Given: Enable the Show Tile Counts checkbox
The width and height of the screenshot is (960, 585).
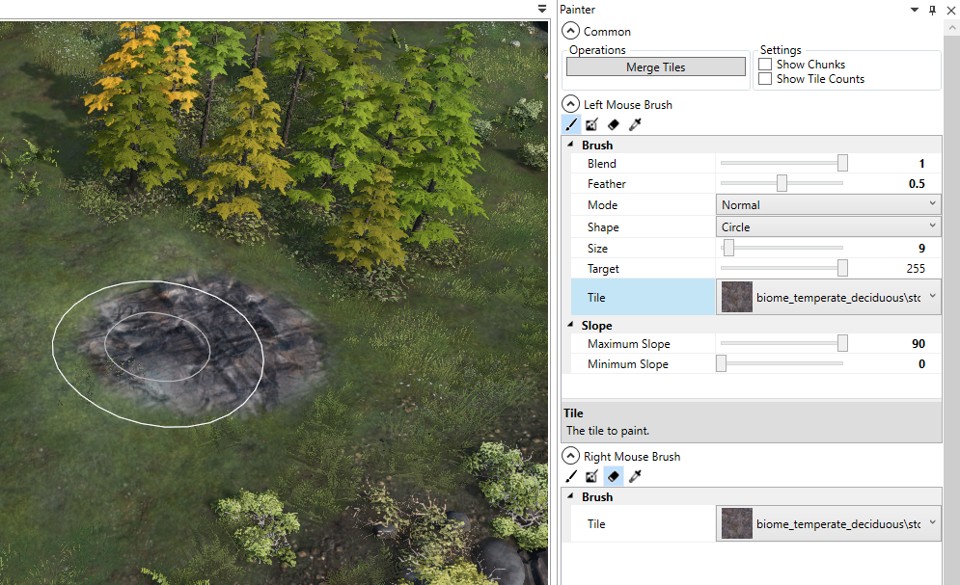Looking at the screenshot, I should 765,79.
